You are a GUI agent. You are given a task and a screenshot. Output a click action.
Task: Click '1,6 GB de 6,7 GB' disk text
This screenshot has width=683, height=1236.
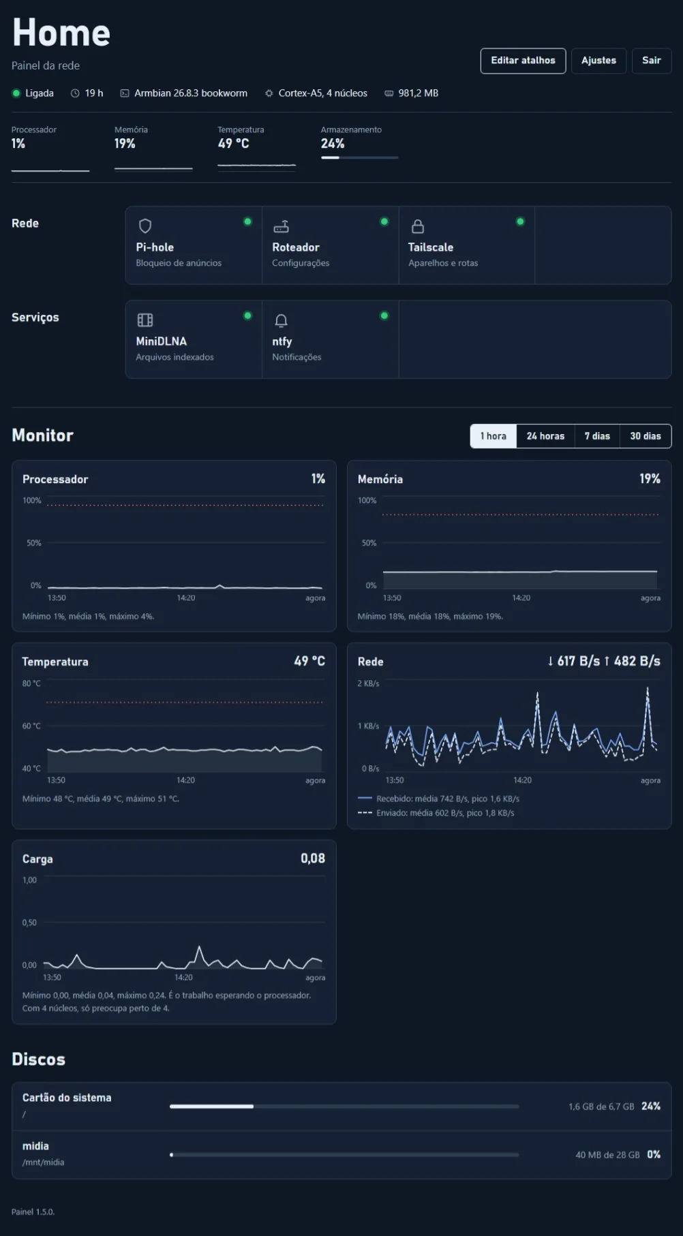601,1107
